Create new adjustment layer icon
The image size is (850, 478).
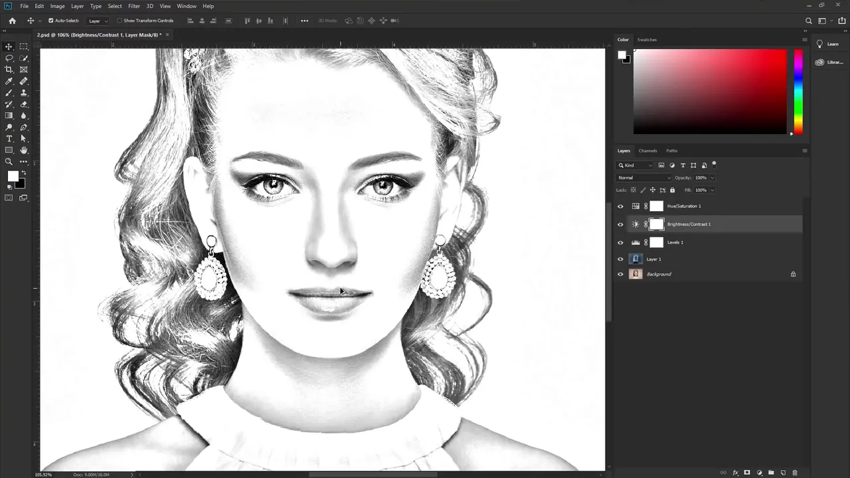coord(759,473)
